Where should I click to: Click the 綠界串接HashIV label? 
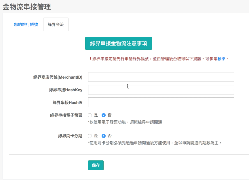point(67,103)
